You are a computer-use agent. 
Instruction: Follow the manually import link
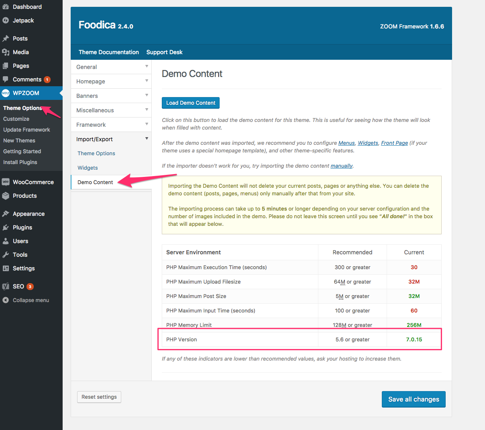point(341,166)
